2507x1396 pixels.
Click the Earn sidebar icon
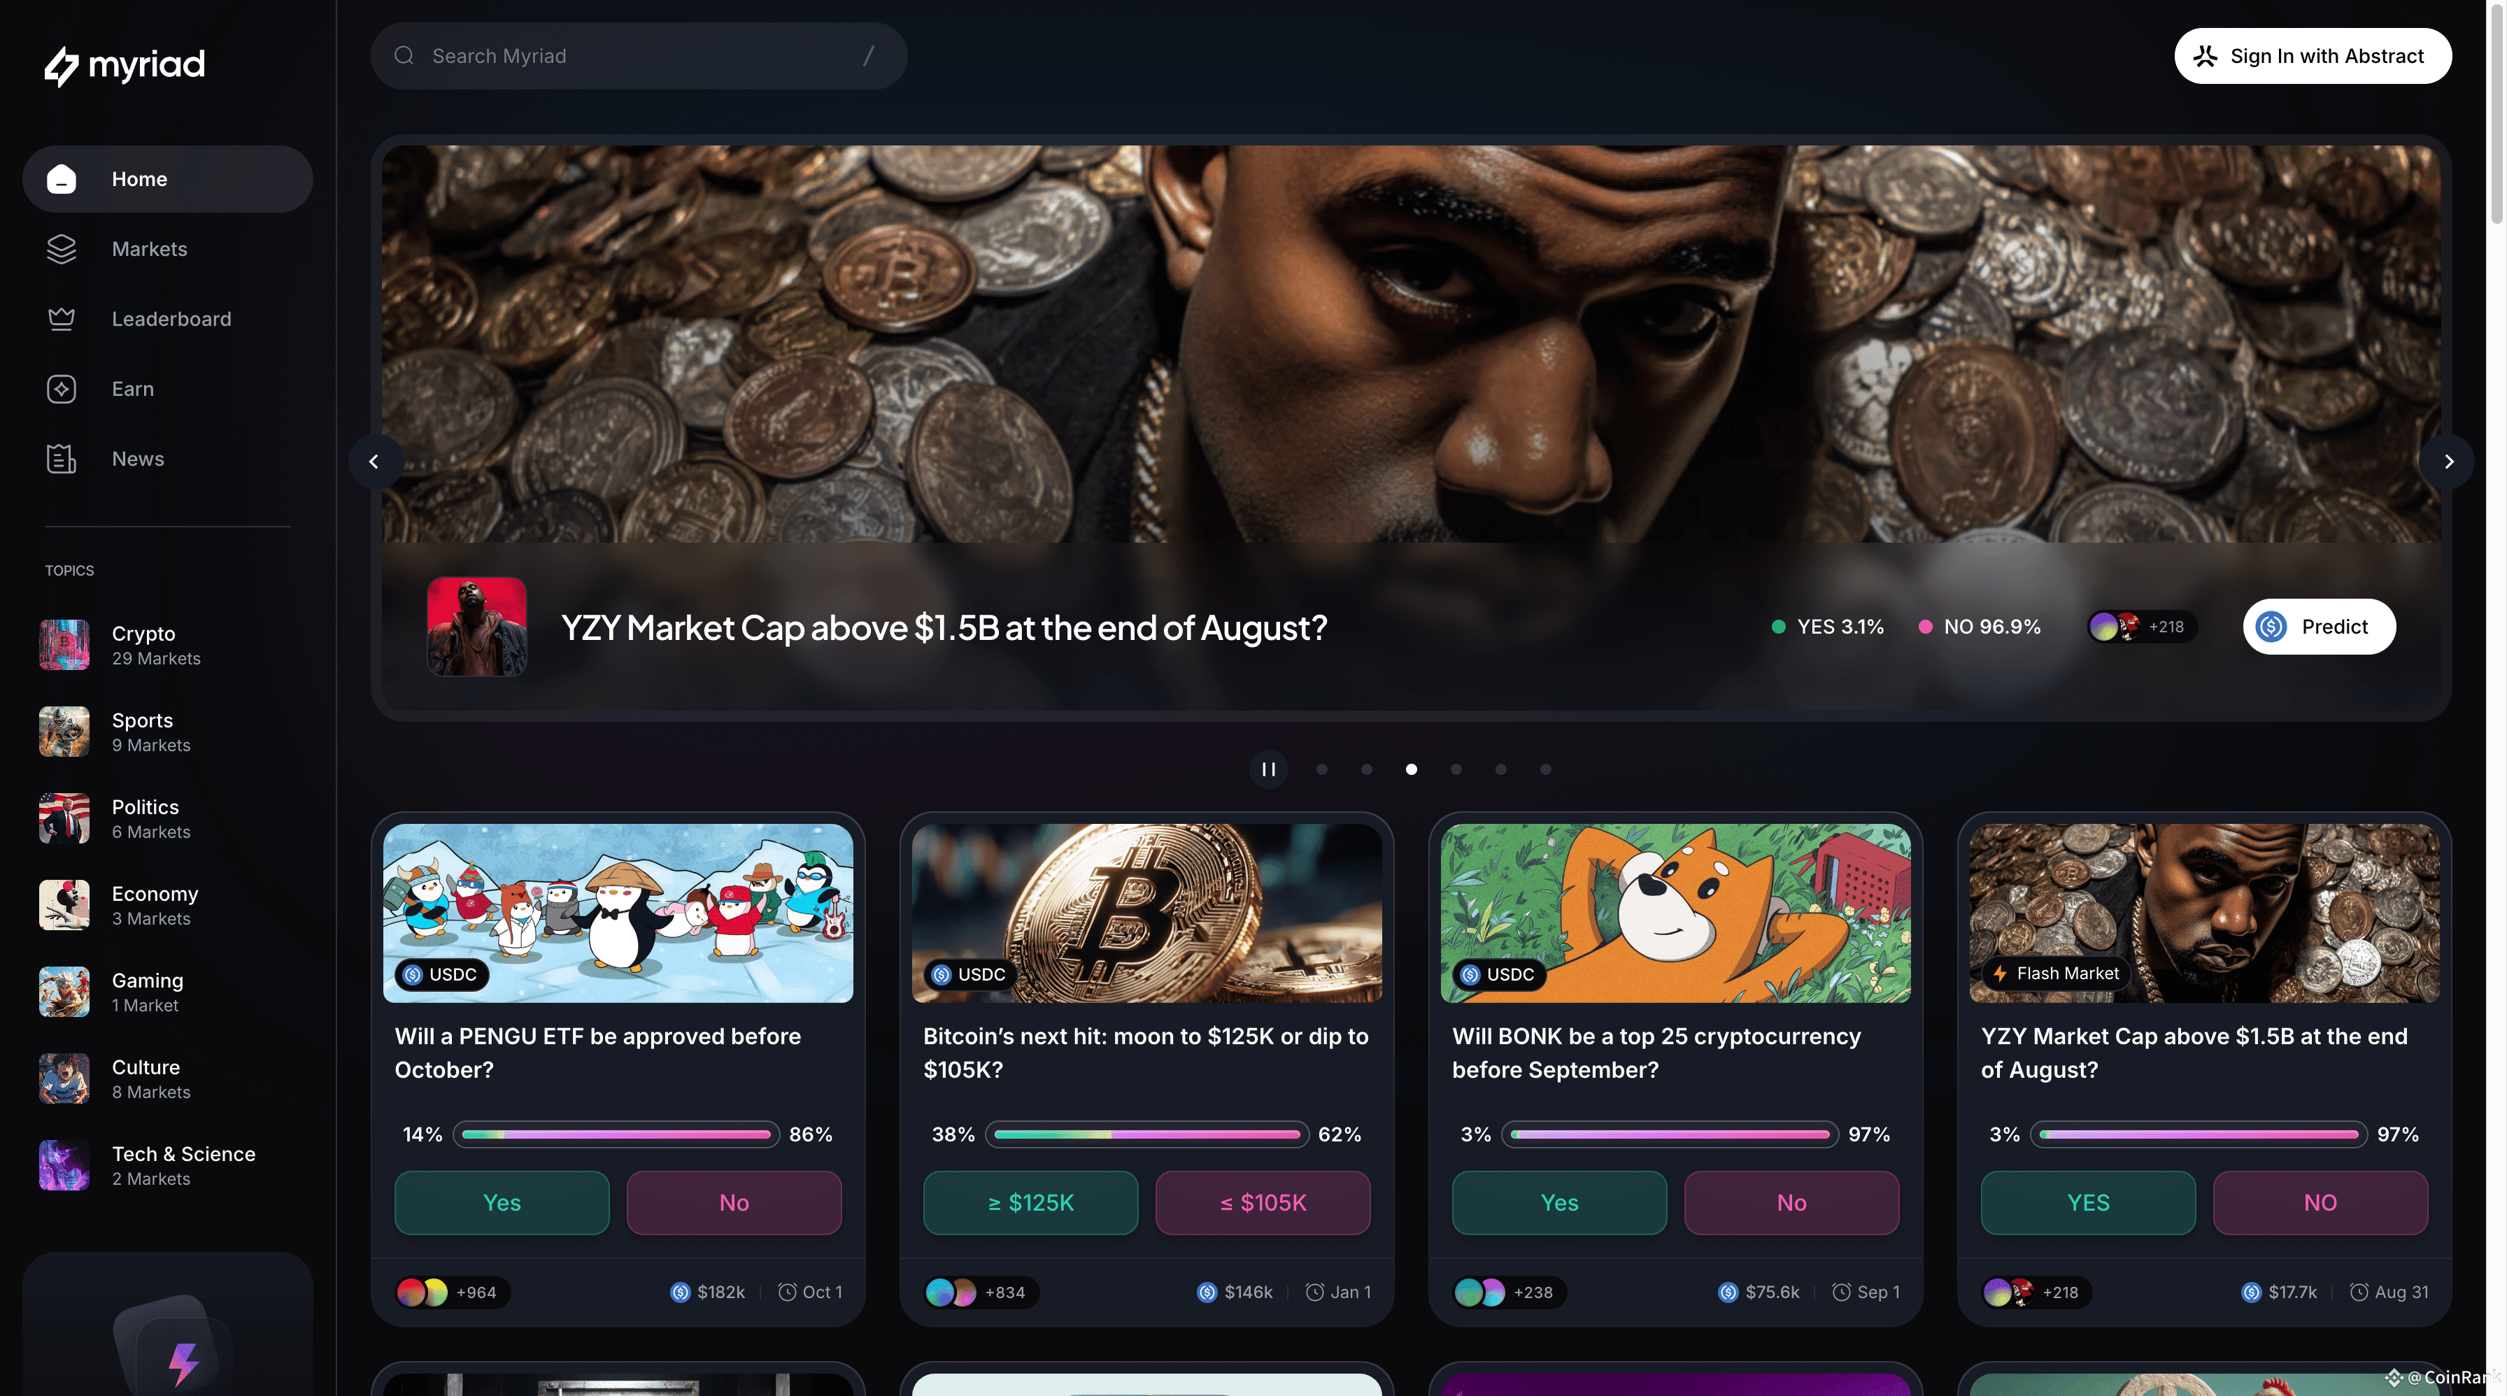pos(62,389)
